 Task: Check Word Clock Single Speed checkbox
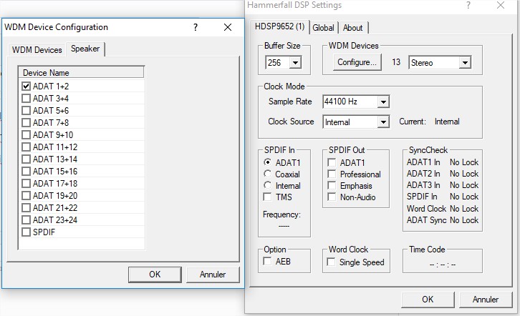click(x=331, y=262)
